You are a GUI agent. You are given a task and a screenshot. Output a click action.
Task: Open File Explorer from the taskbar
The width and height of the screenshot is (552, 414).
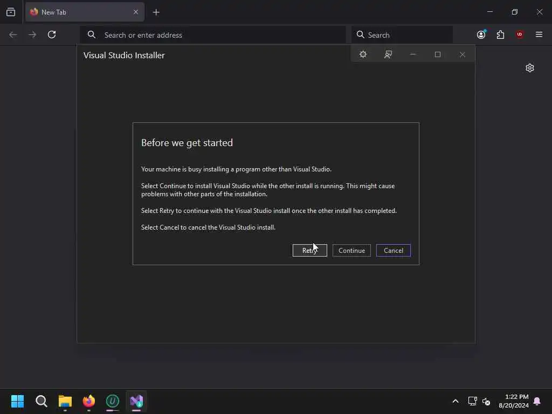coord(65,401)
